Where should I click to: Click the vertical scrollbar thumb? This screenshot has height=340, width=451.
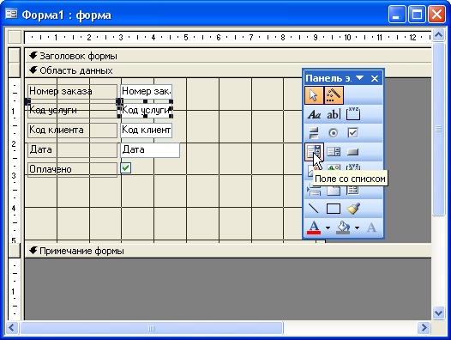tap(439, 129)
